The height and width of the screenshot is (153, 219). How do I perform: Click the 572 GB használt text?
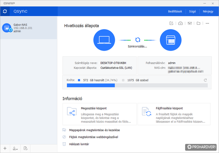(94, 80)
